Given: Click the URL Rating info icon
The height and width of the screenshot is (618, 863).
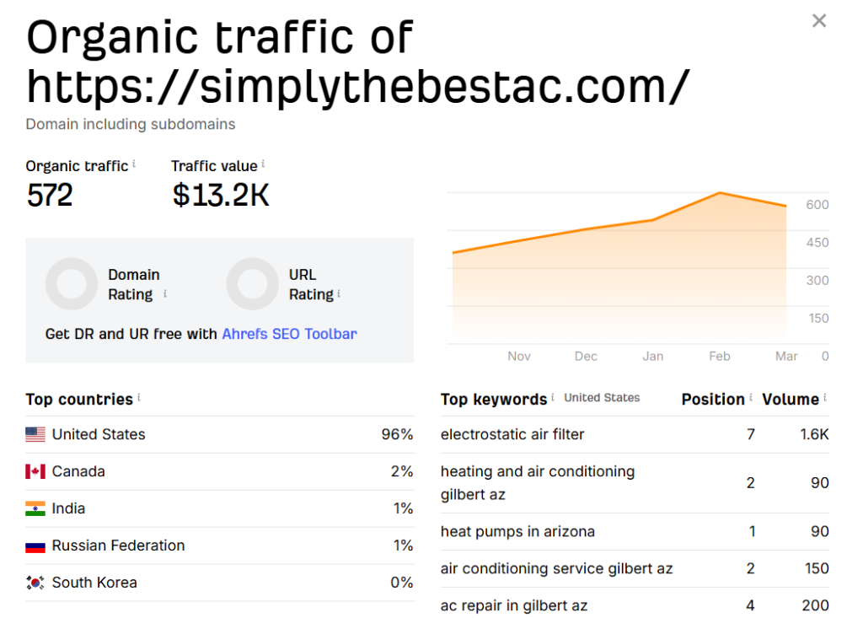Looking at the screenshot, I should pos(339,293).
